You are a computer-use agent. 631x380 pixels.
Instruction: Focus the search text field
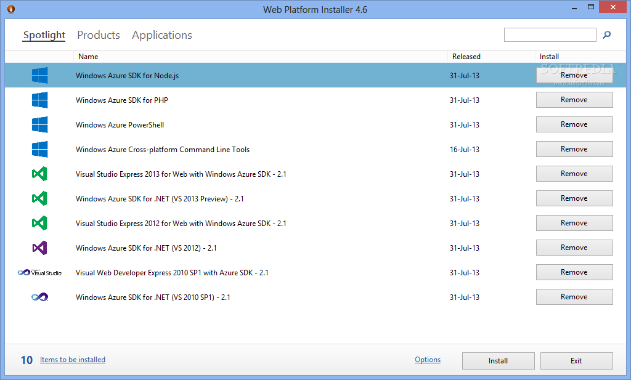pos(550,35)
